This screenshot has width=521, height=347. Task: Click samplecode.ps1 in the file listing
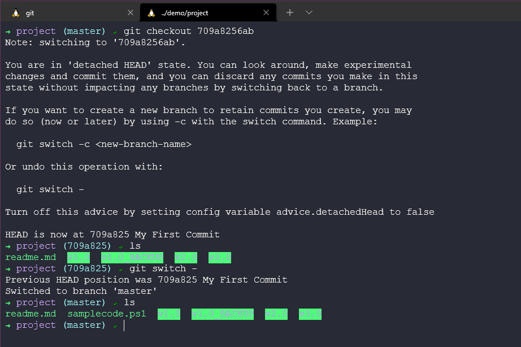[x=107, y=314]
